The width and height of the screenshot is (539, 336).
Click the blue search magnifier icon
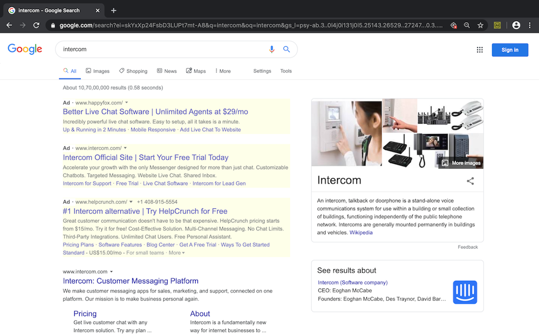click(x=287, y=50)
